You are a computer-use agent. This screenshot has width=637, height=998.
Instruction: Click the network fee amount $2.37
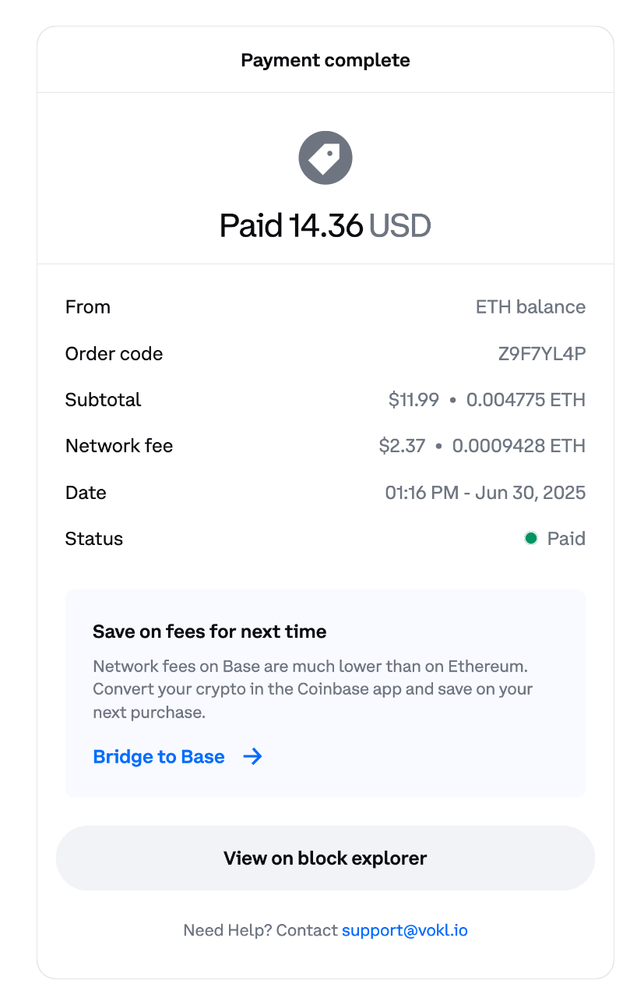tap(402, 446)
